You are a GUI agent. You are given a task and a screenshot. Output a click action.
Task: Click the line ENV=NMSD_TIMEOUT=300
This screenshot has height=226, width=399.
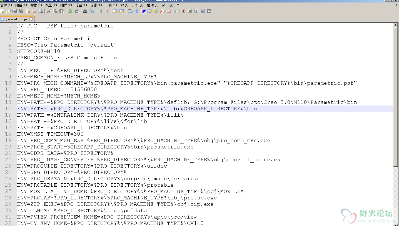tap(50, 134)
